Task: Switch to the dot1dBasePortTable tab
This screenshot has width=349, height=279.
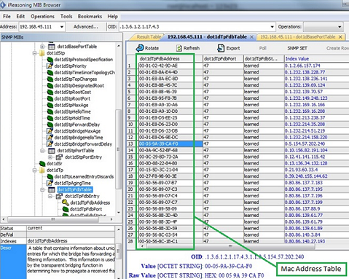Action: (298, 37)
